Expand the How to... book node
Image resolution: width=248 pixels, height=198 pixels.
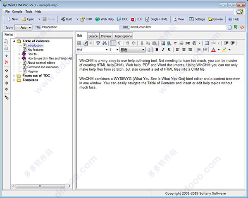pos(19,54)
